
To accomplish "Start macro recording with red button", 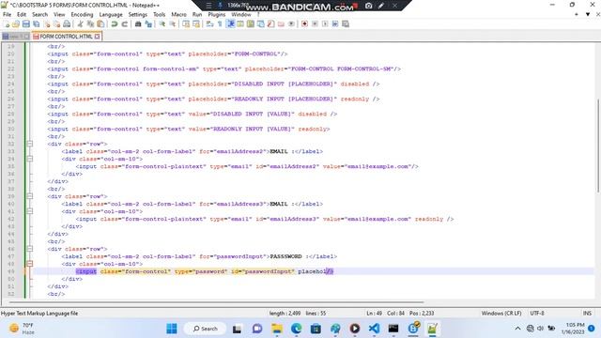I will pos(304,23).
